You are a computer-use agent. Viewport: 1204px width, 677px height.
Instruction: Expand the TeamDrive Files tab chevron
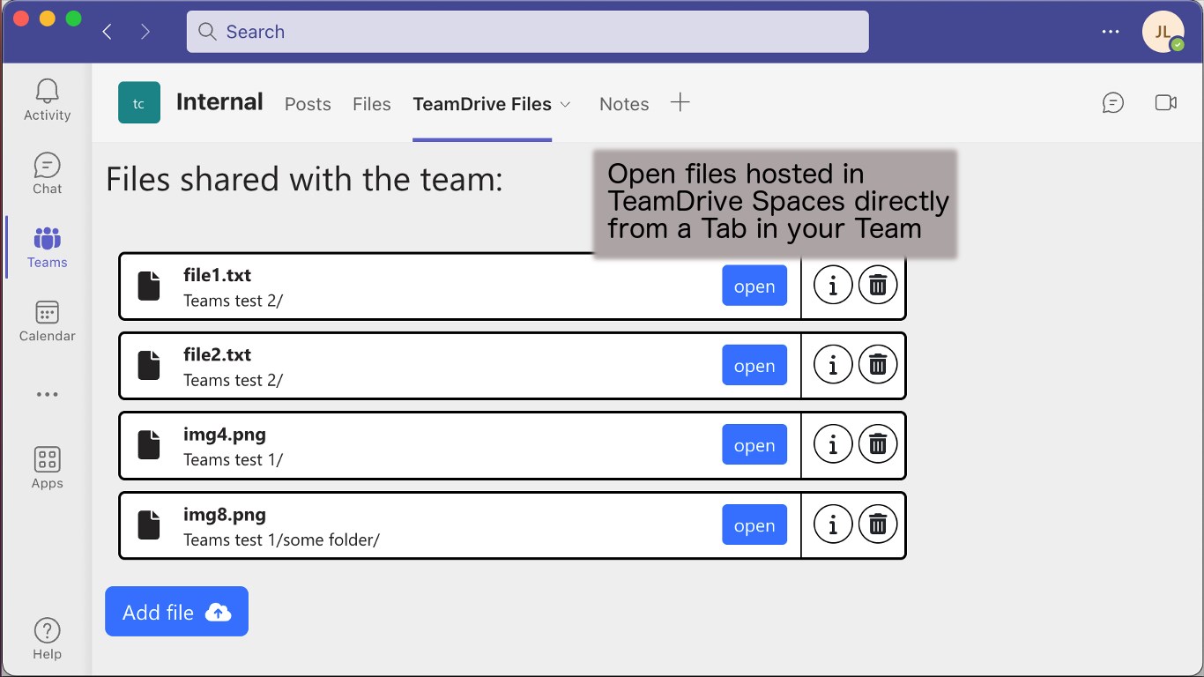[x=566, y=104]
